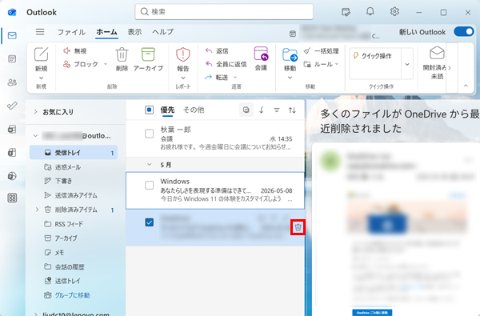This screenshot has width=480, height=316.
Task: Open the filter icon above the message list
Action: [x=277, y=110]
